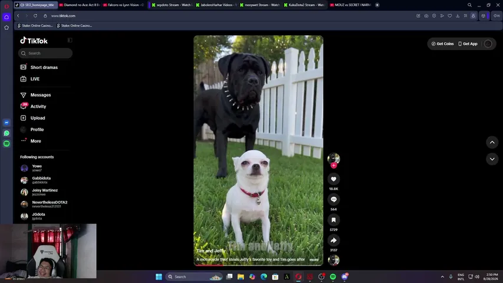The height and width of the screenshot is (283, 503).
Task: Open Tim and Jeffy creator name
Action: [211, 251]
